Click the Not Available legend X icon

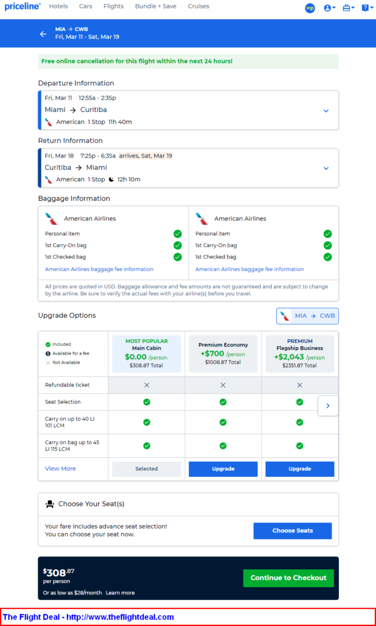pyautogui.click(x=48, y=363)
